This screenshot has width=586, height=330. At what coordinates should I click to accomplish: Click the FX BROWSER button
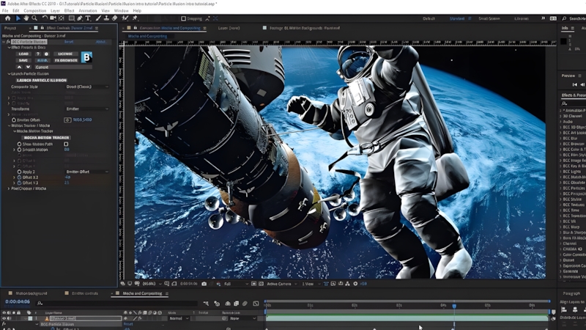click(66, 60)
